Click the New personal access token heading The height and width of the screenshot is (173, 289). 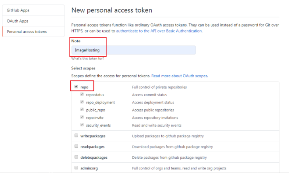click(111, 10)
